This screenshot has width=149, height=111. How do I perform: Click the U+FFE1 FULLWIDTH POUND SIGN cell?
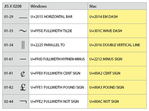[58, 87]
